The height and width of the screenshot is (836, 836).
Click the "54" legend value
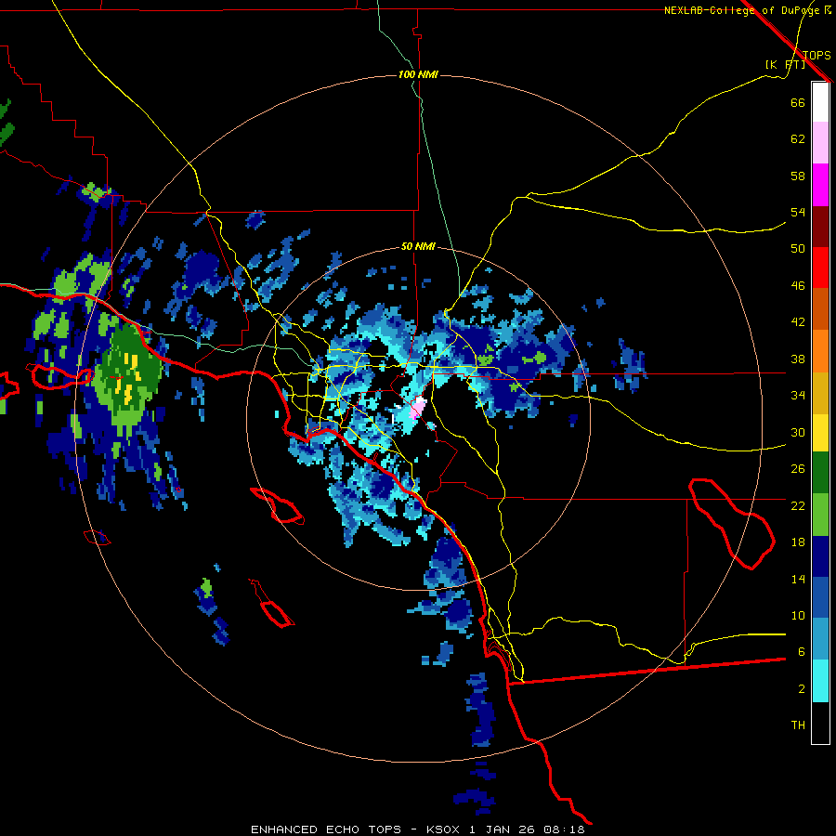click(x=798, y=212)
